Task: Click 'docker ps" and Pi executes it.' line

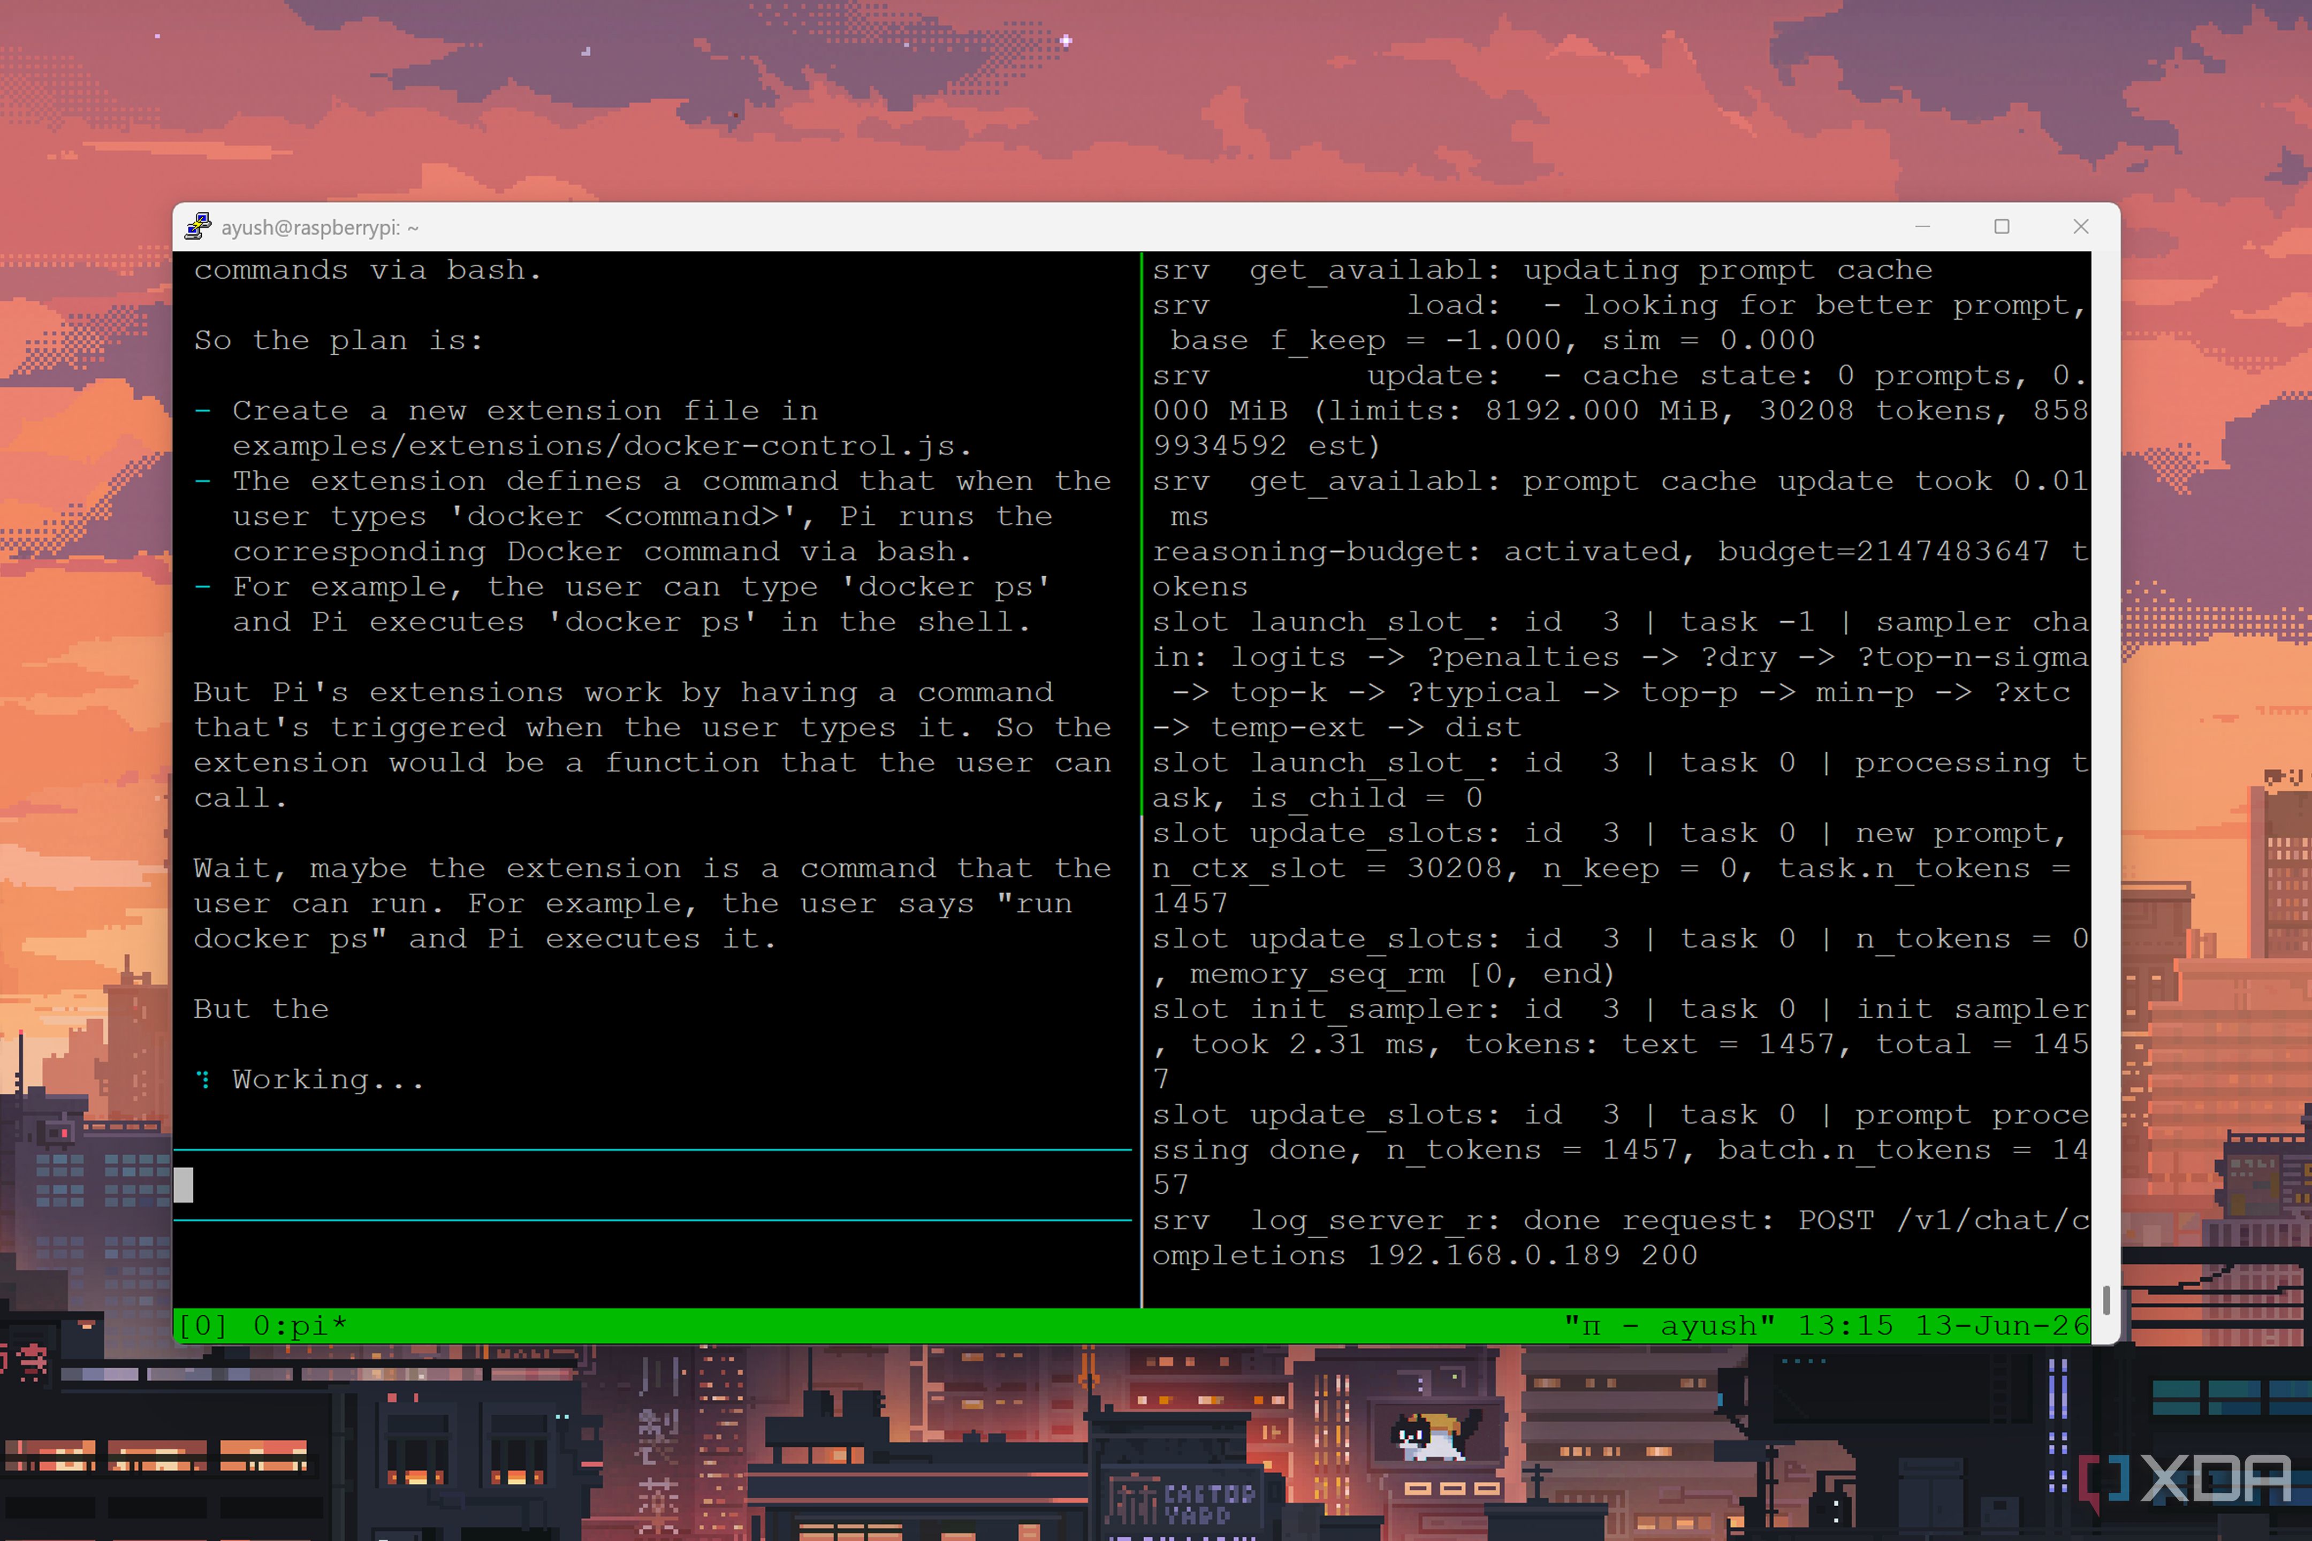Action: point(485,939)
